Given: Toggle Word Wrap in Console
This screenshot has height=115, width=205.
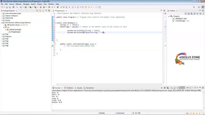Looking at the screenshot, I should click(177, 88).
